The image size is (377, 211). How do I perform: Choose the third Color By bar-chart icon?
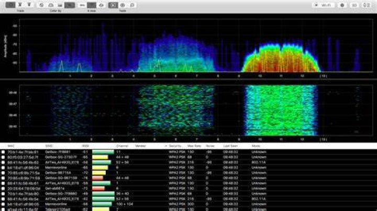tap(60, 5)
